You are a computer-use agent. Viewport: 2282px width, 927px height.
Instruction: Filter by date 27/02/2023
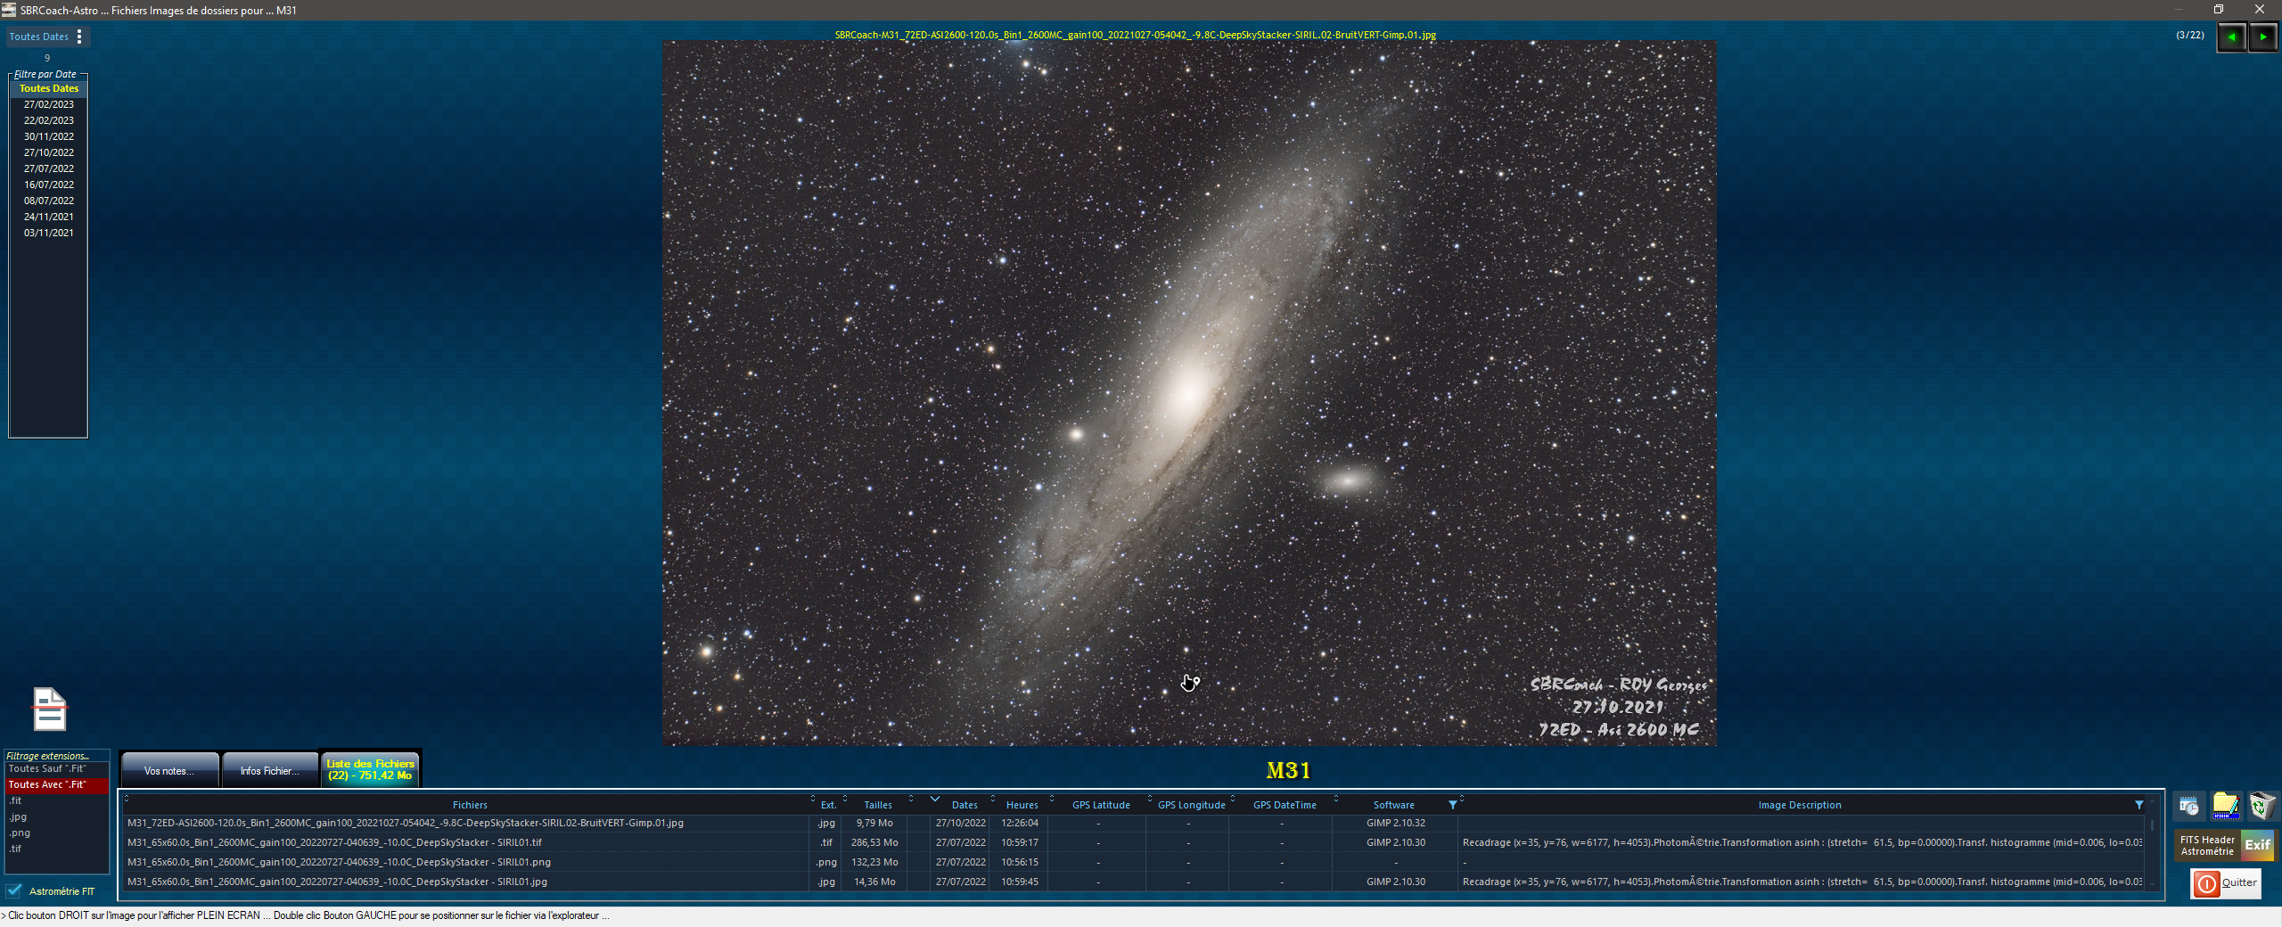49,104
